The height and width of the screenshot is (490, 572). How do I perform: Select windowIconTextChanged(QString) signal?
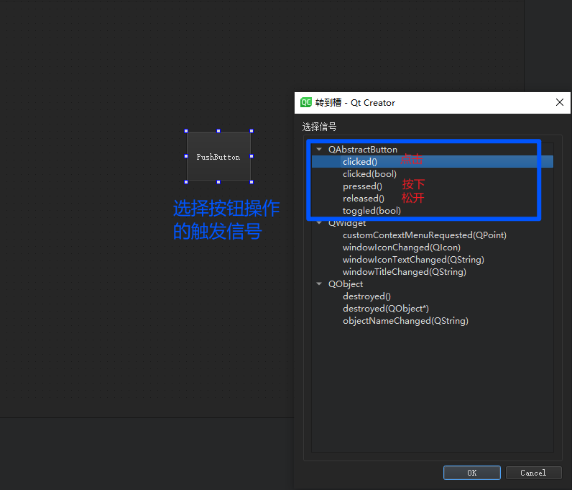pyautogui.click(x=413, y=260)
